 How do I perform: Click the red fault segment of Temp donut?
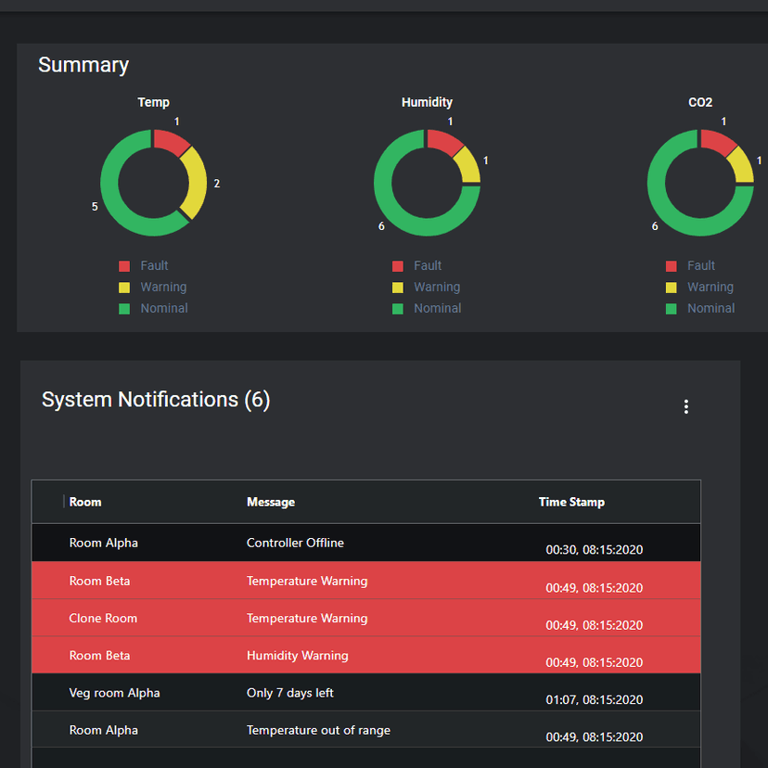click(x=170, y=141)
